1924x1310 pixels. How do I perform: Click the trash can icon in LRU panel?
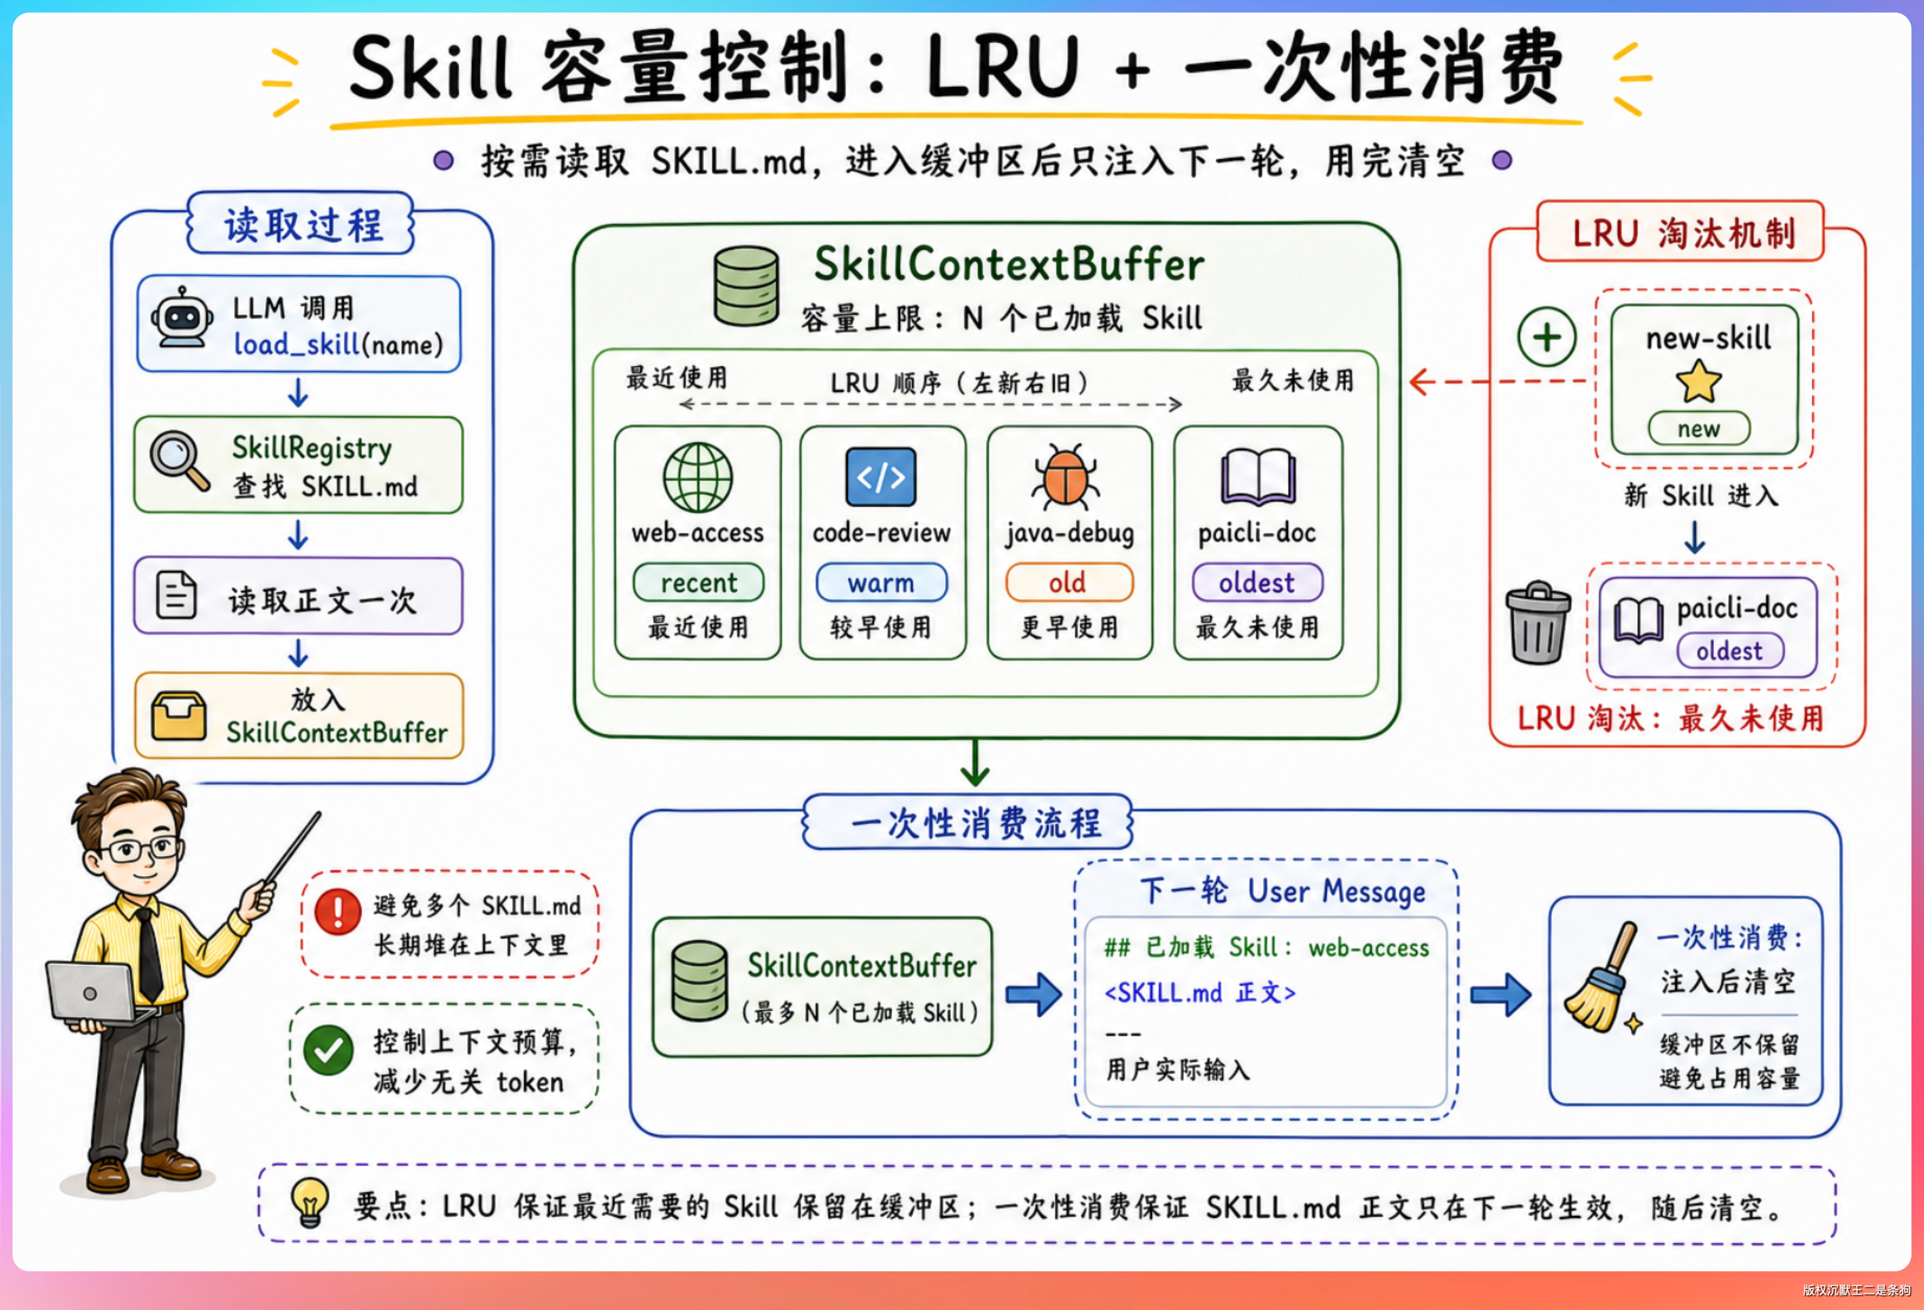pos(1538,622)
